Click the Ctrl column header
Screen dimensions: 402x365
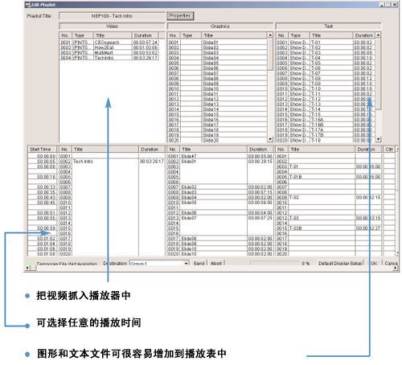(x=389, y=150)
